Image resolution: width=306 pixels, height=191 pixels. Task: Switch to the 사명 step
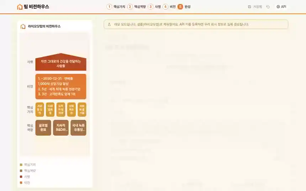tap(158, 7)
